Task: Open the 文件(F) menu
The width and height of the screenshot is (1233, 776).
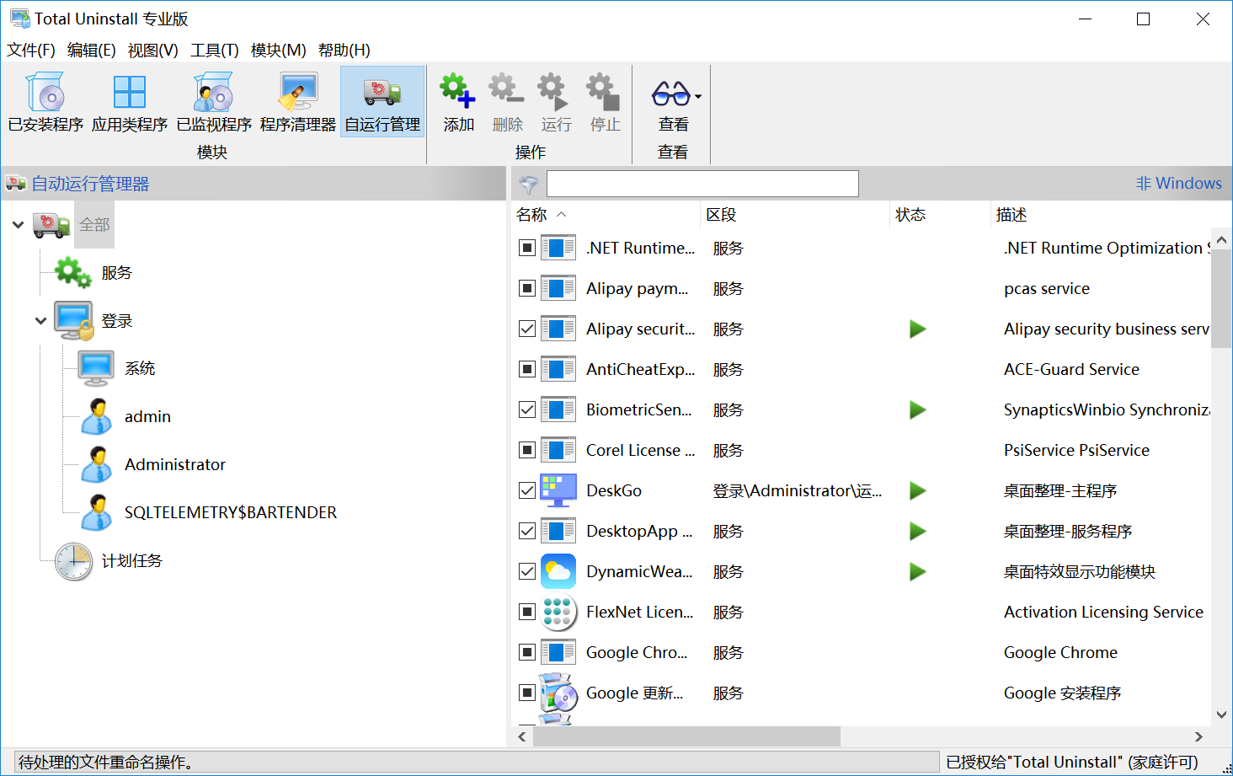Action: coord(31,51)
